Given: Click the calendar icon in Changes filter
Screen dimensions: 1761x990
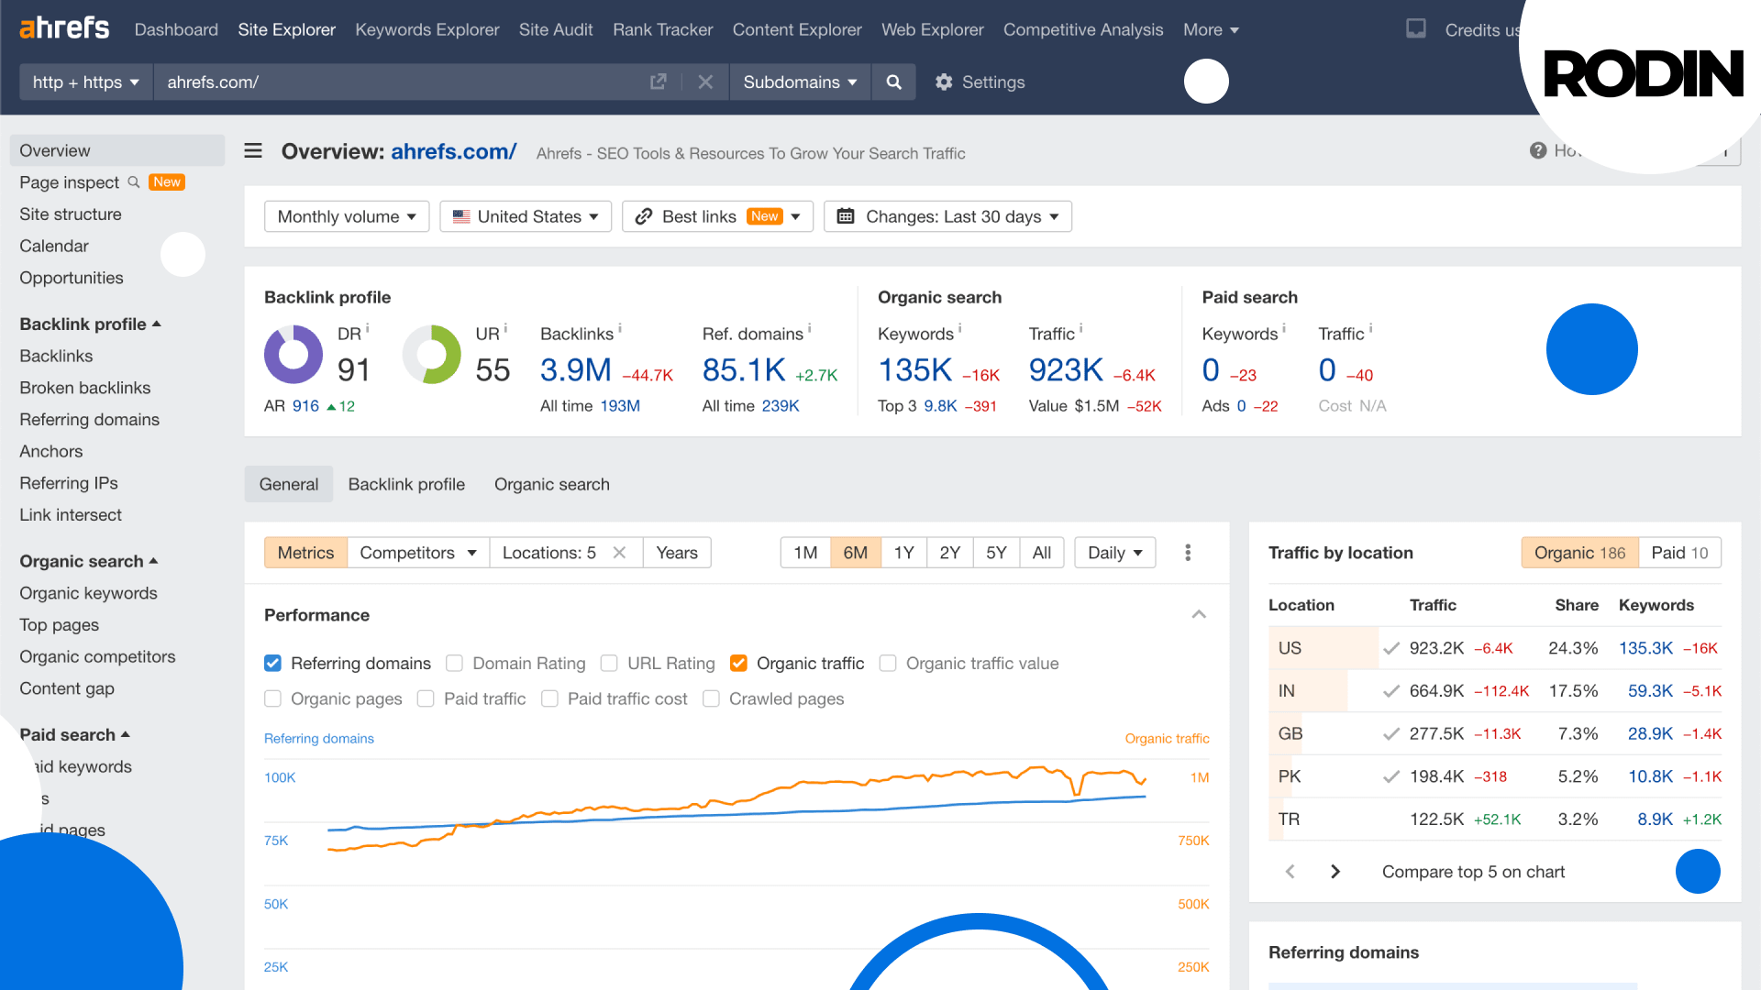Looking at the screenshot, I should point(846,216).
